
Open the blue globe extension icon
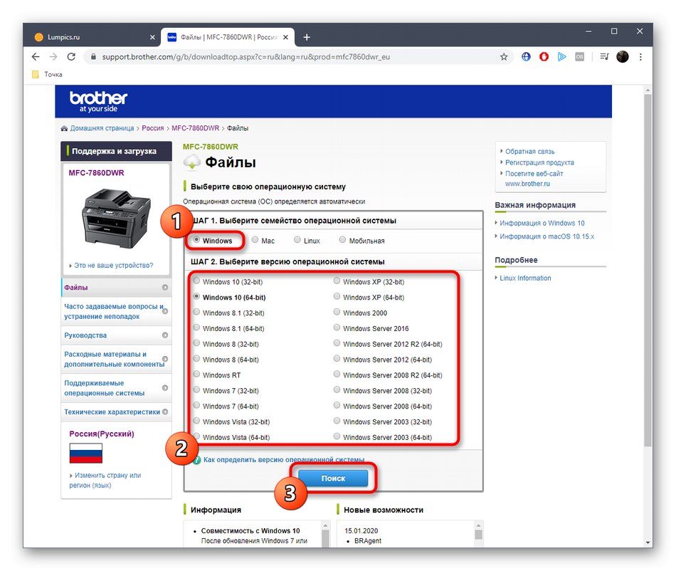(x=525, y=56)
